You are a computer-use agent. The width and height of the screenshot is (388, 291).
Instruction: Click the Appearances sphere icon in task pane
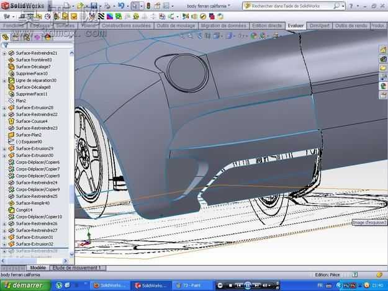(383, 86)
